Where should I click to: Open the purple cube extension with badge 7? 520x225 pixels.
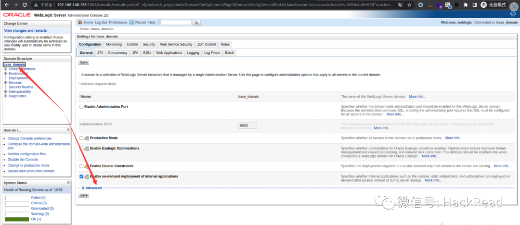(439, 5)
